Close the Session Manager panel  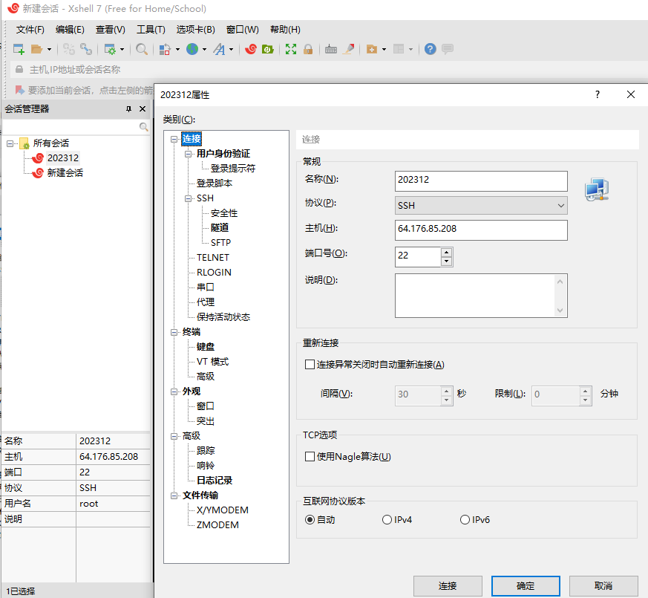(143, 108)
